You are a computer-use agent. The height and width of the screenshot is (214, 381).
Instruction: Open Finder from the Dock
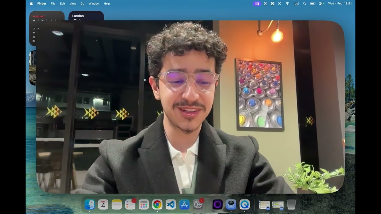pos(90,204)
